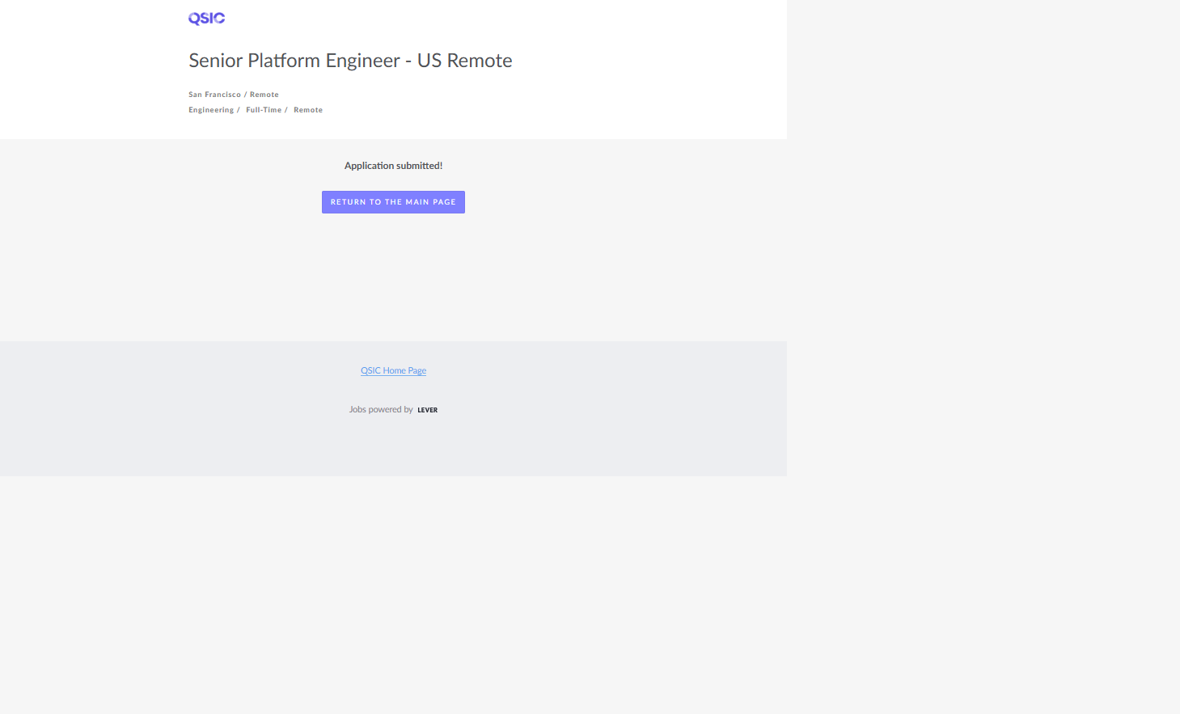Click the word 'Senior' in the heading

[215, 61]
